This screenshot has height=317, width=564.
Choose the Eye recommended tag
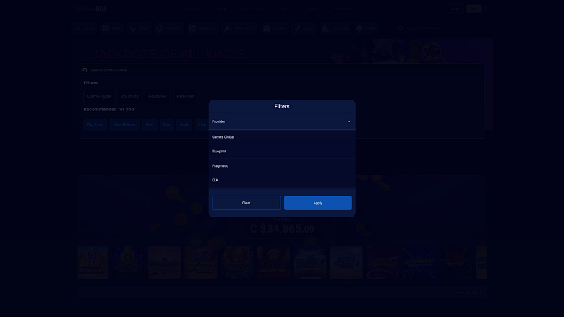166,125
